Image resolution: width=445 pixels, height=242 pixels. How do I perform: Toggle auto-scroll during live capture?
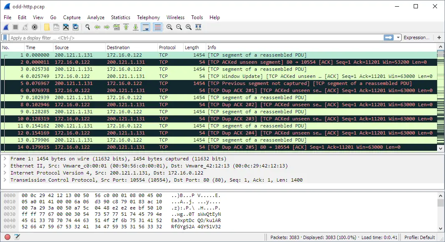(146, 27)
